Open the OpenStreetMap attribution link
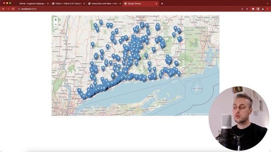 [203, 114]
